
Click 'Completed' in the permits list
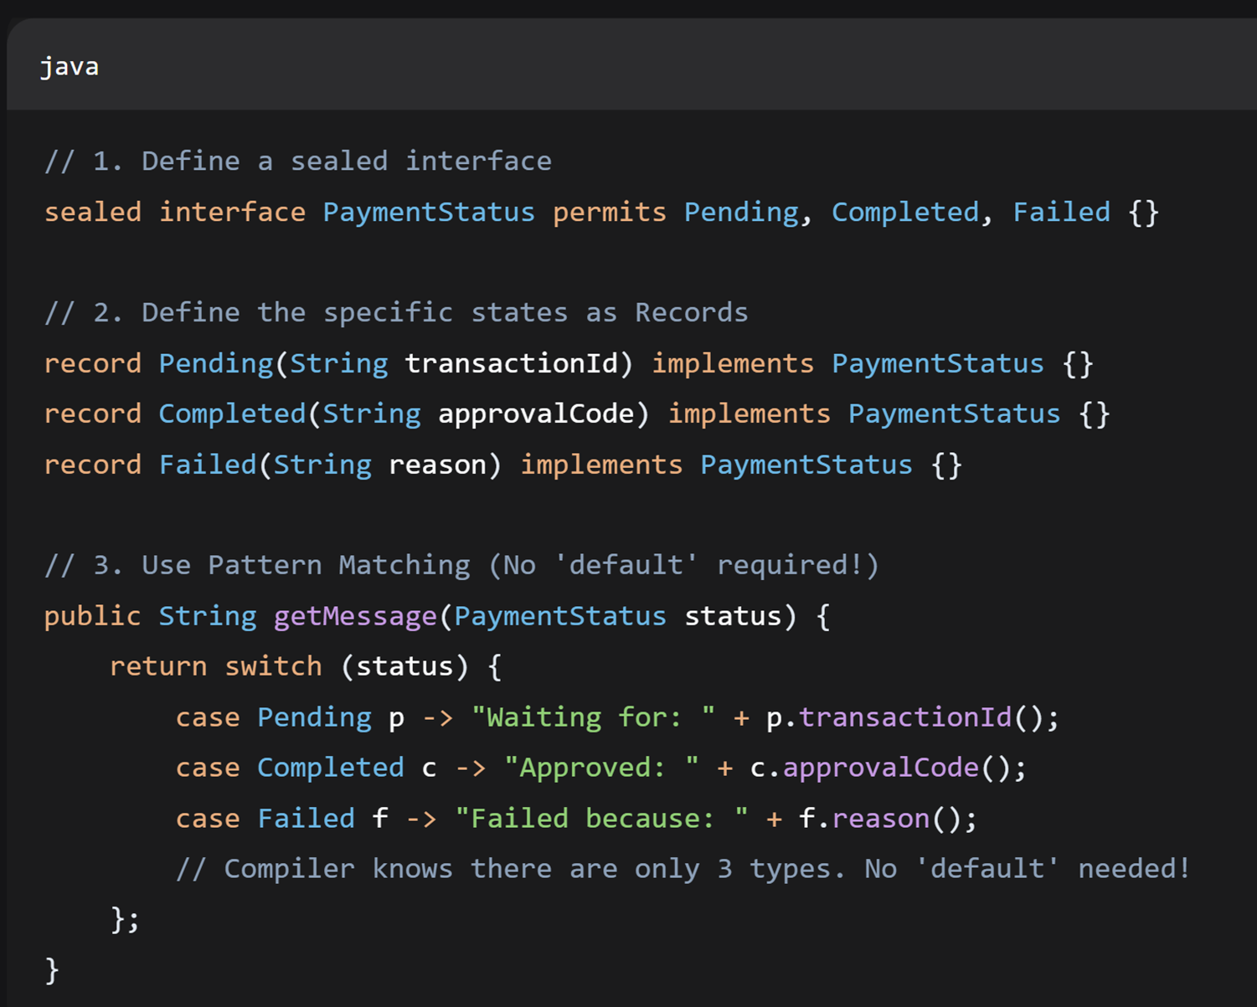click(904, 212)
